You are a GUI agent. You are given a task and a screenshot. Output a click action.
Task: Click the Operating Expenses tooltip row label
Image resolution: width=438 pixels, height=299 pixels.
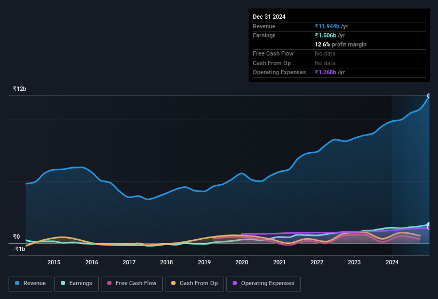pos(280,73)
